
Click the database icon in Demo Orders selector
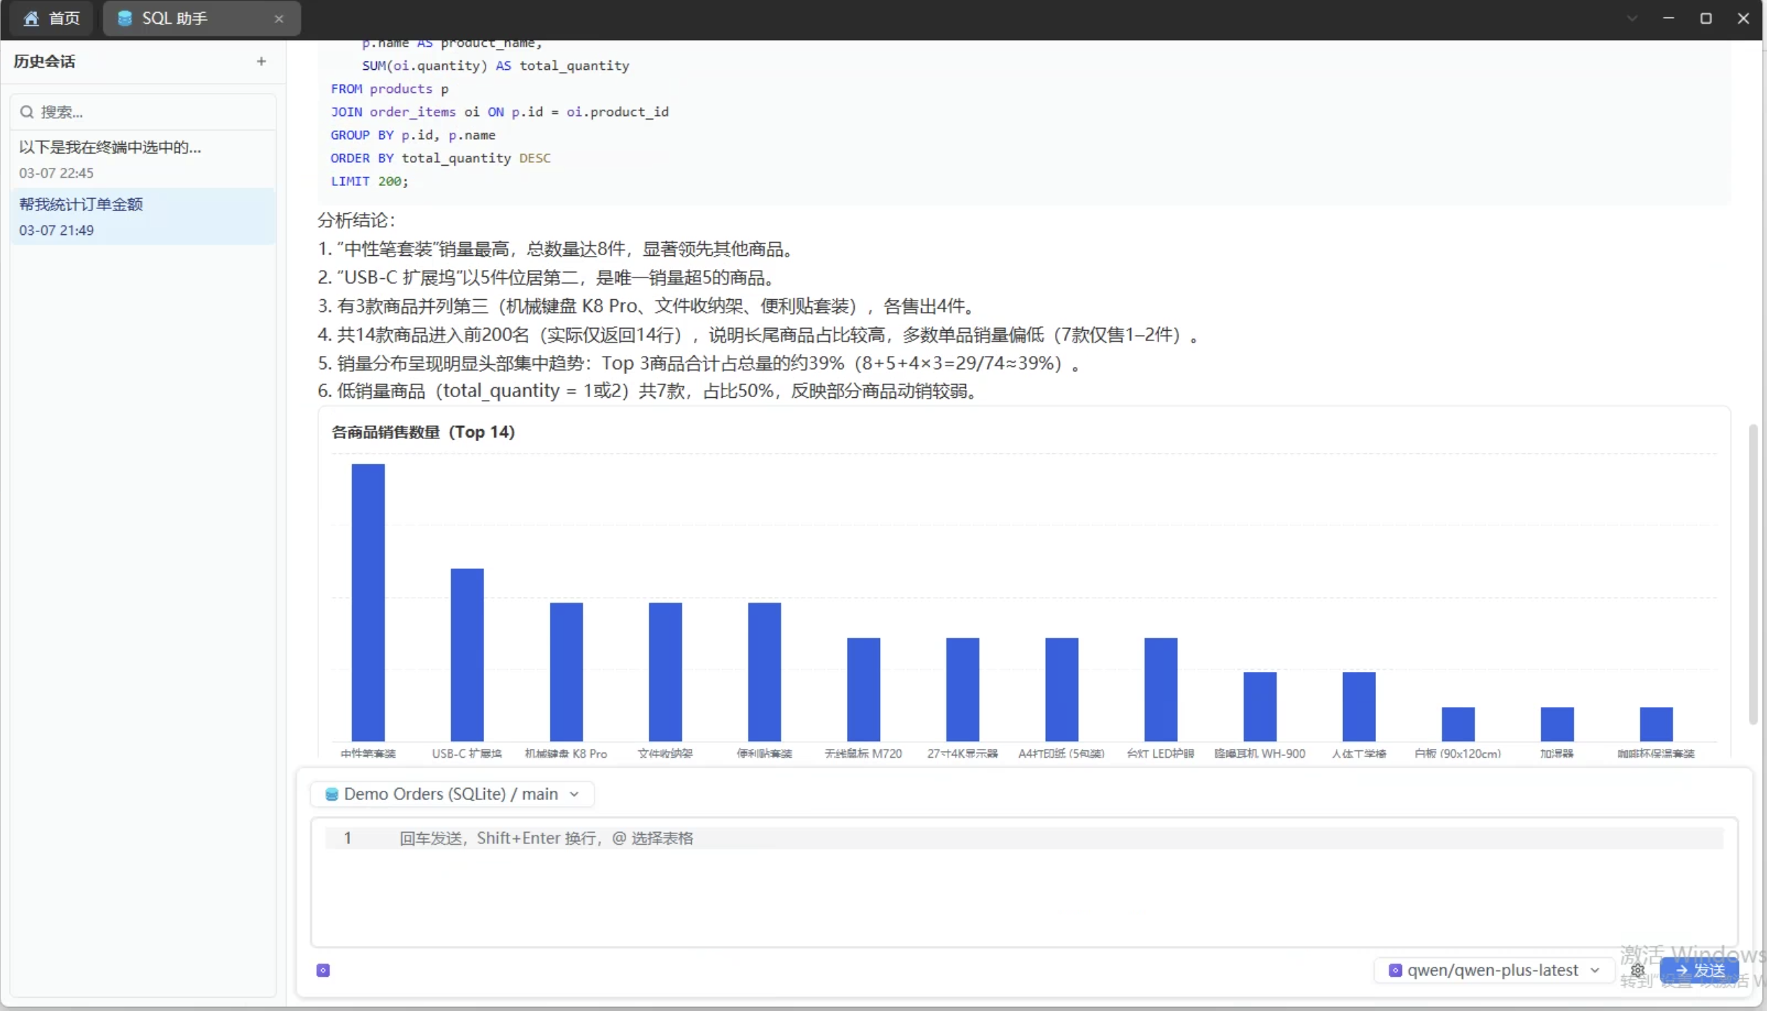point(332,794)
